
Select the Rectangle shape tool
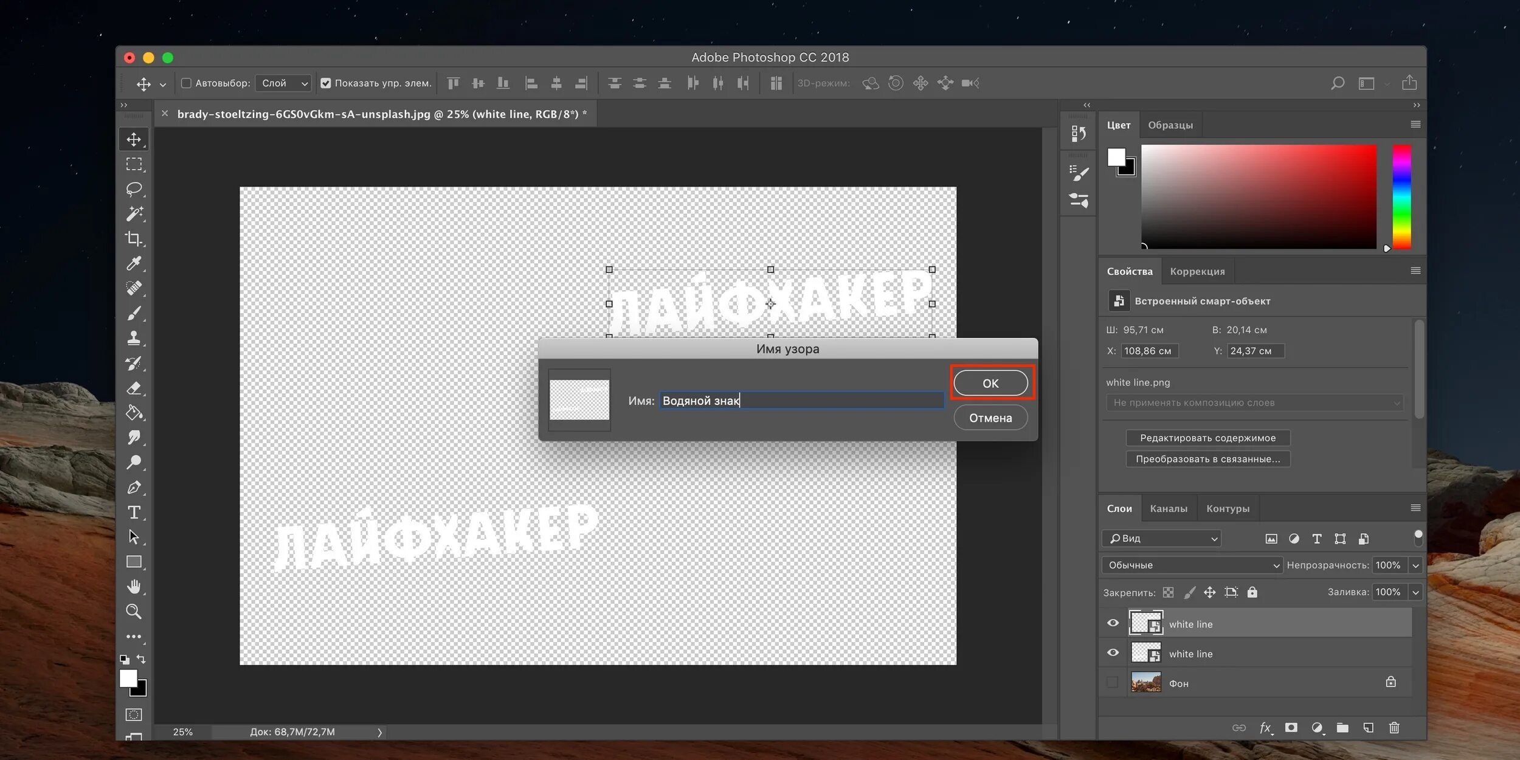point(134,562)
